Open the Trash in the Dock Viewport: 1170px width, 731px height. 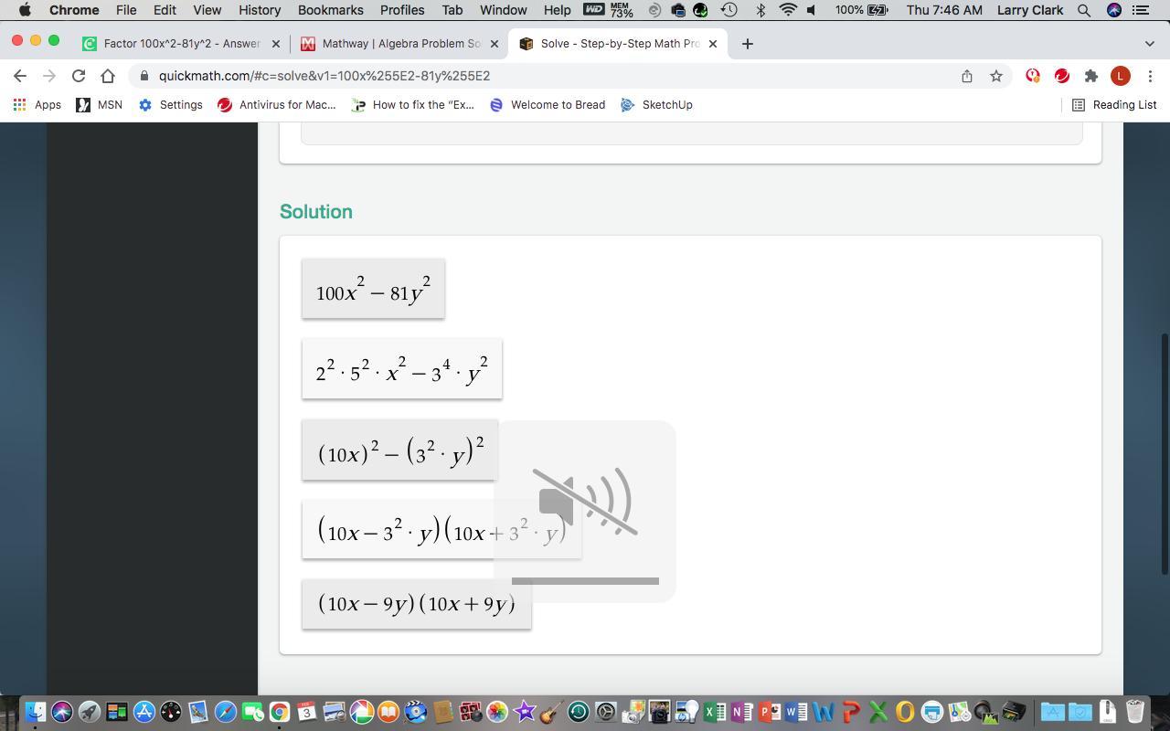1134,711
